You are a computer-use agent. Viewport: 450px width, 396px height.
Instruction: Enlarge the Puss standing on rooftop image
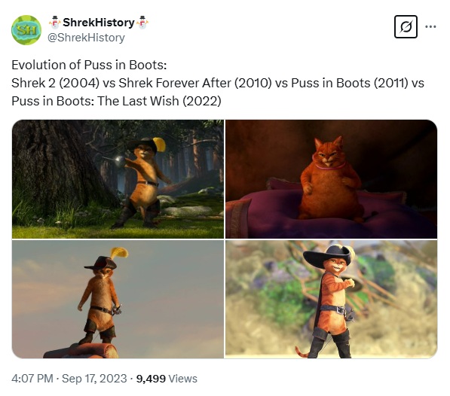pos(118,299)
